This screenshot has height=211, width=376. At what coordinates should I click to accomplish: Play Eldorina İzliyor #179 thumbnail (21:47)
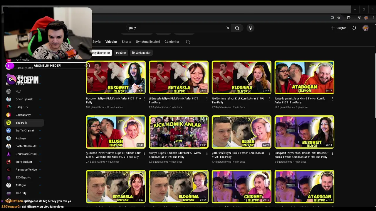coord(241,77)
